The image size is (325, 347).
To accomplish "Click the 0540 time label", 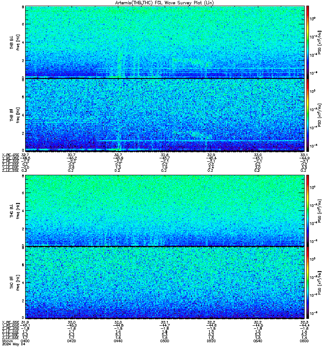I will point(257,341).
